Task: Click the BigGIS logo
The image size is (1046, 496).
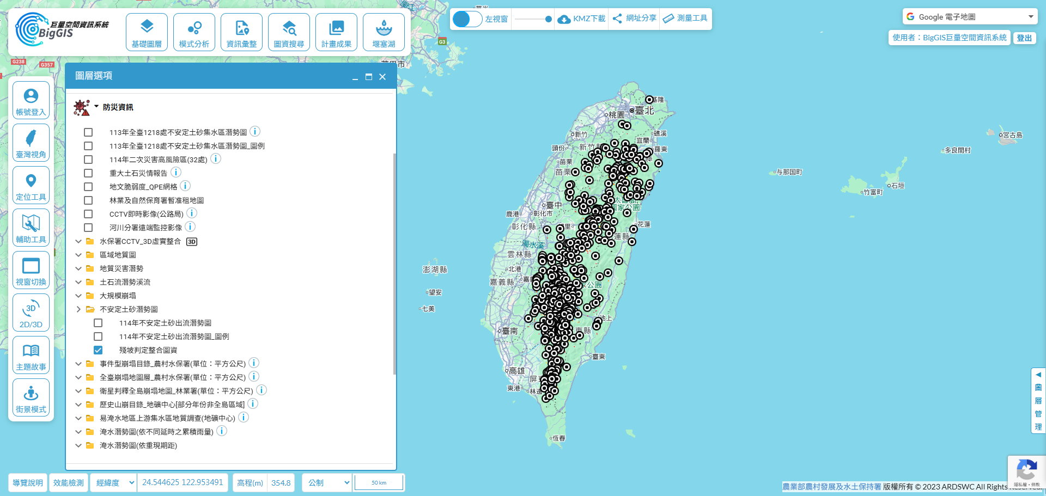Action: tap(62, 29)
